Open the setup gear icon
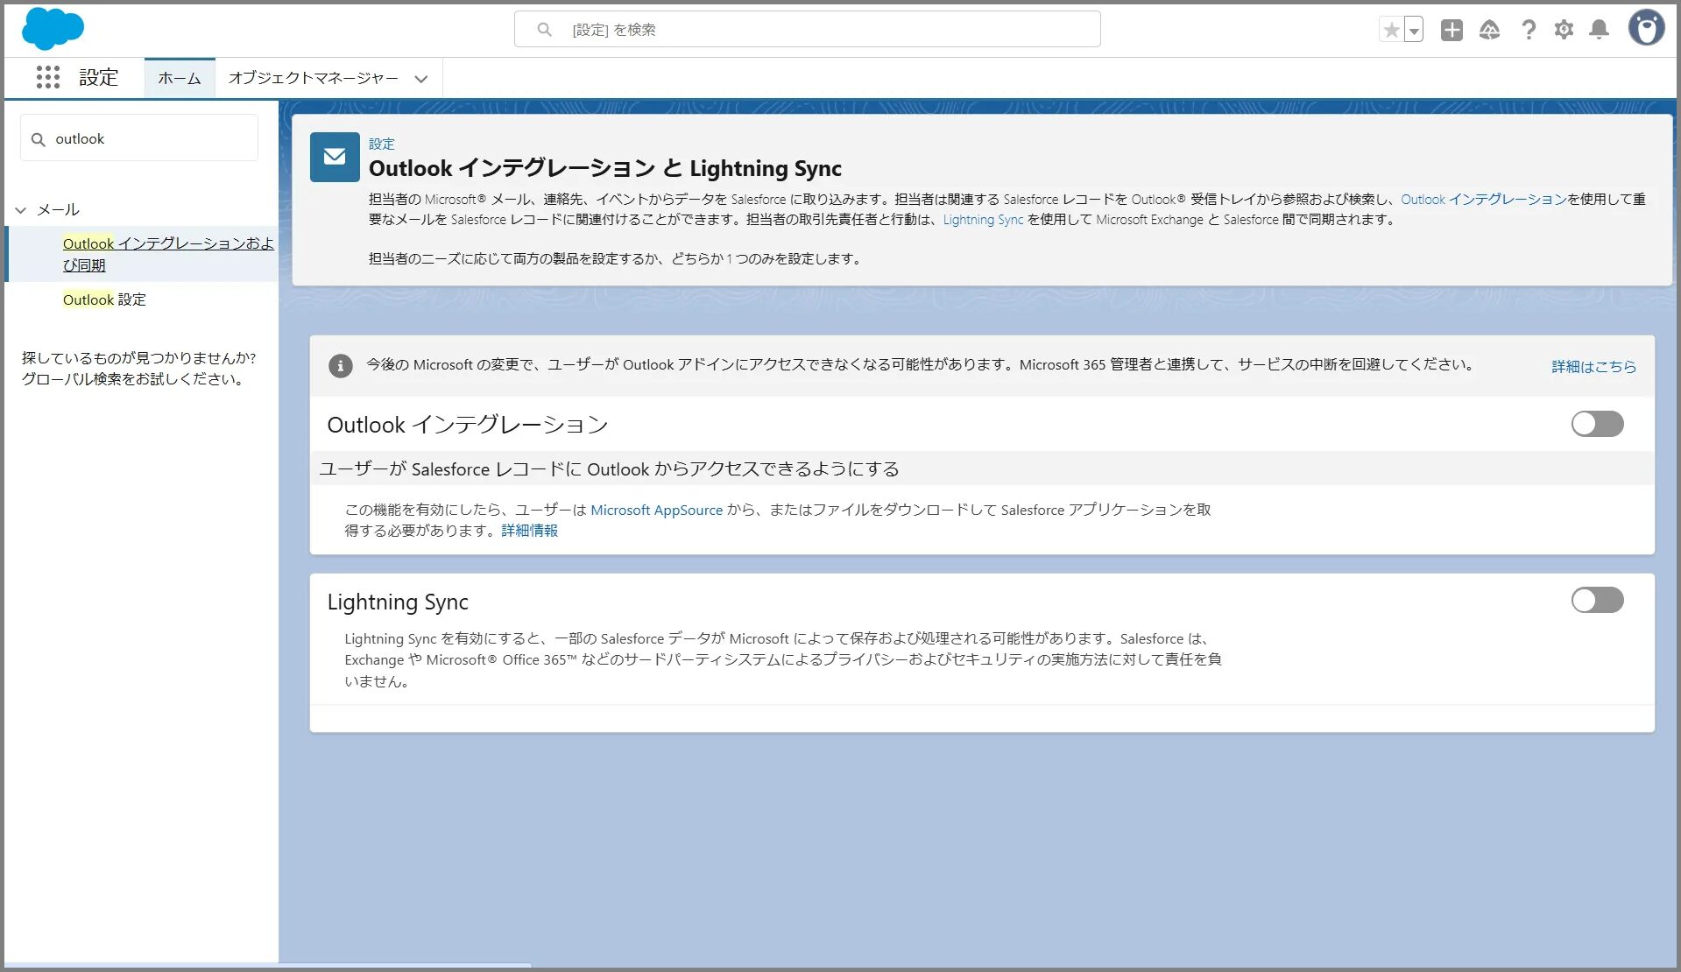Viewport: 1681px width, 972px height. click(x=1564, y=30)
